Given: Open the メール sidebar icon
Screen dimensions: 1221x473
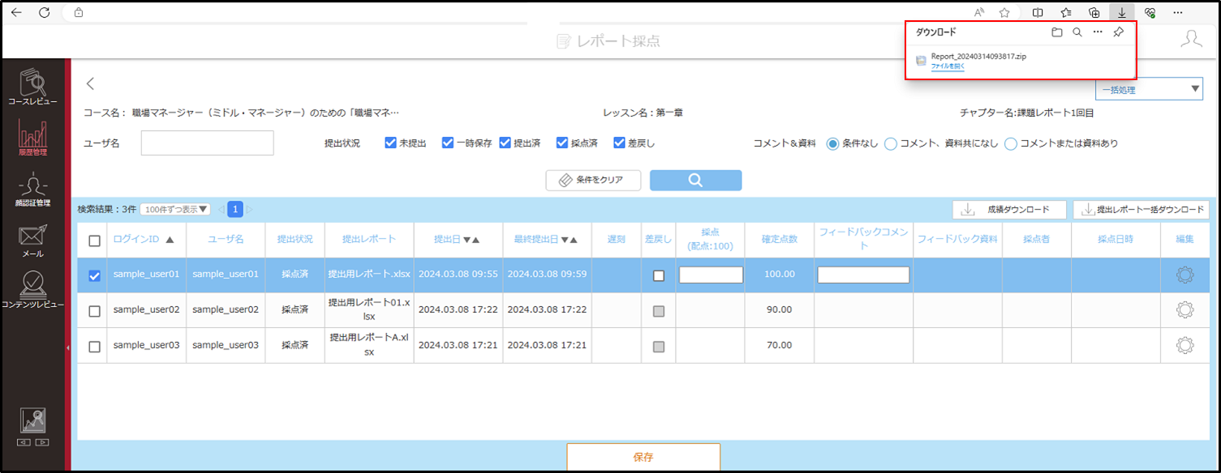Looking at the screenshot, I should tap(33, 241).
